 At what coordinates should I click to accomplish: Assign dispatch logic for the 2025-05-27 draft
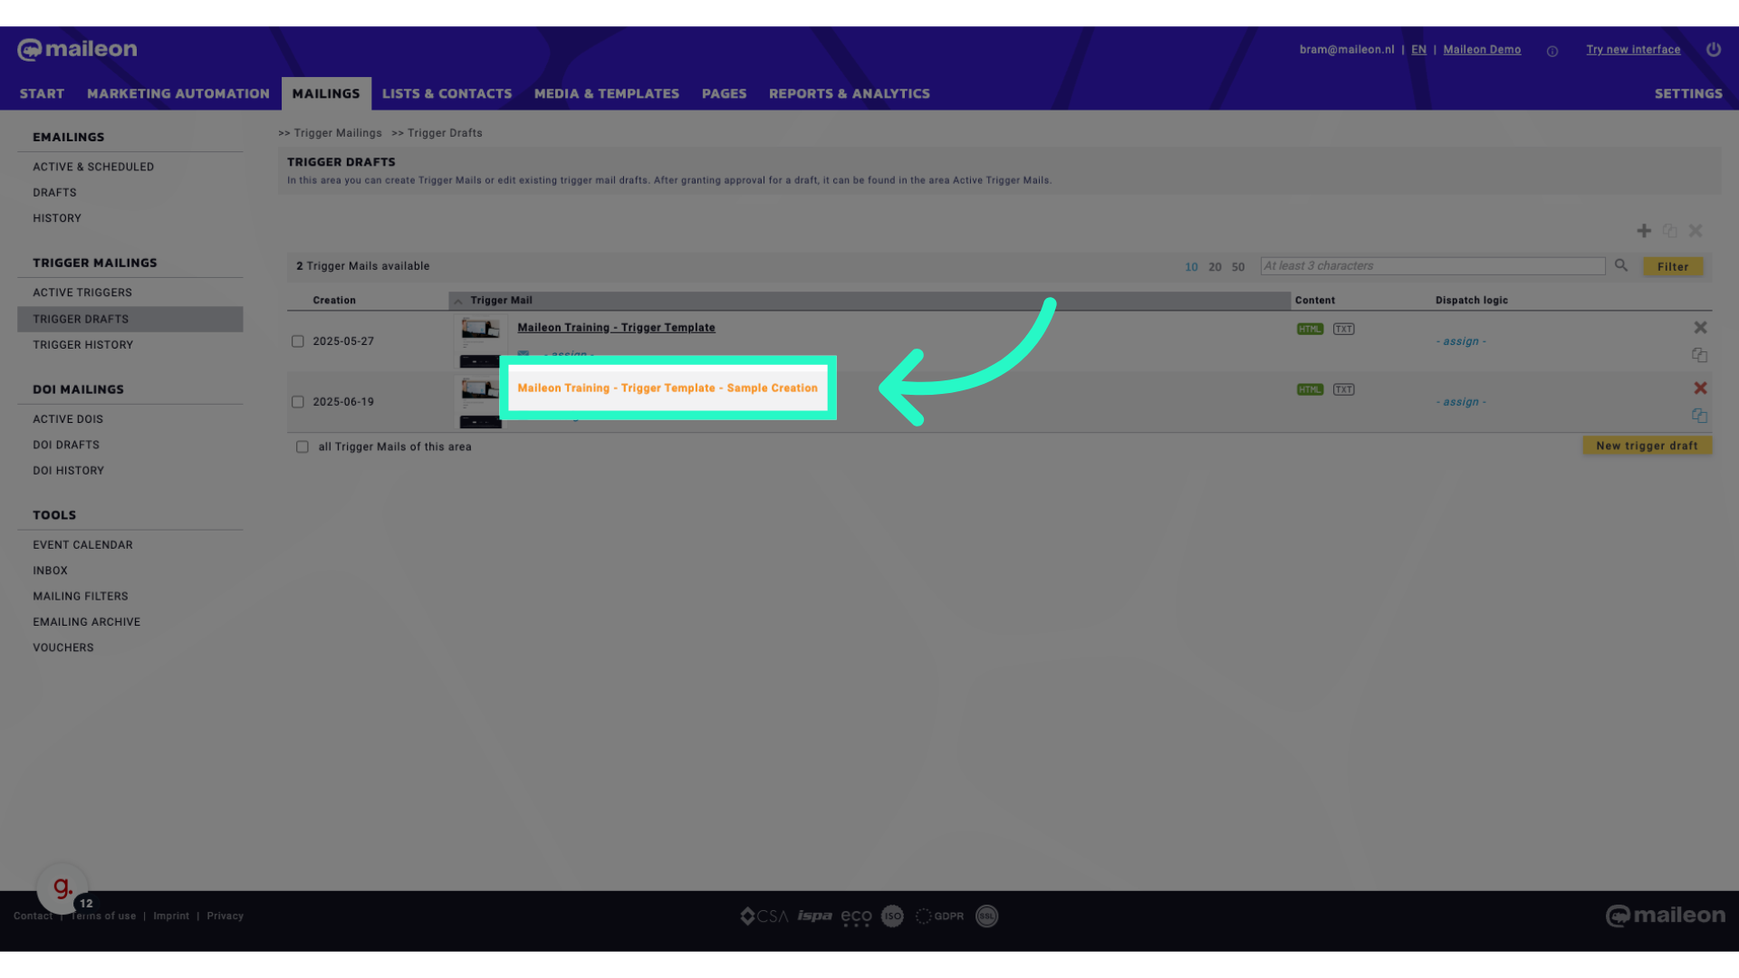click(x=1460, y=341)
